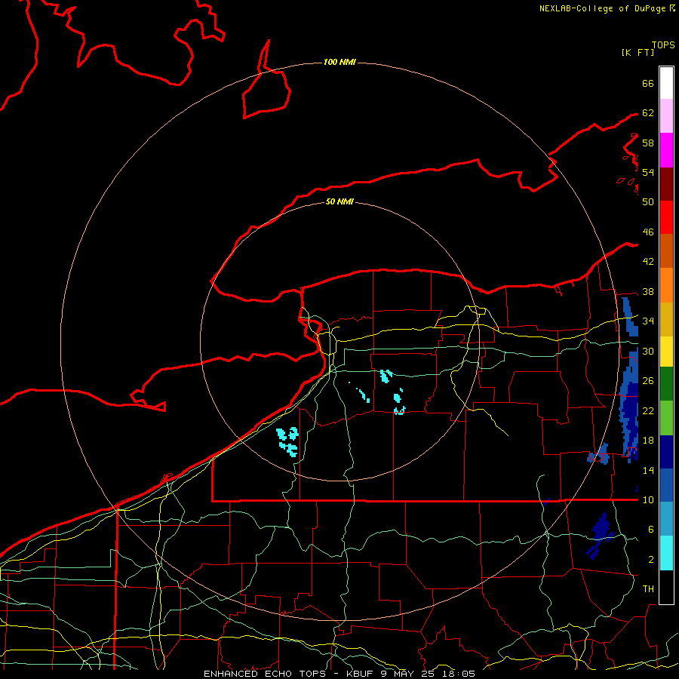The height and width of the screenshot is (679, 679).
Task: Click the white 66 kft legend swatch
Action: tap(666, 83)
